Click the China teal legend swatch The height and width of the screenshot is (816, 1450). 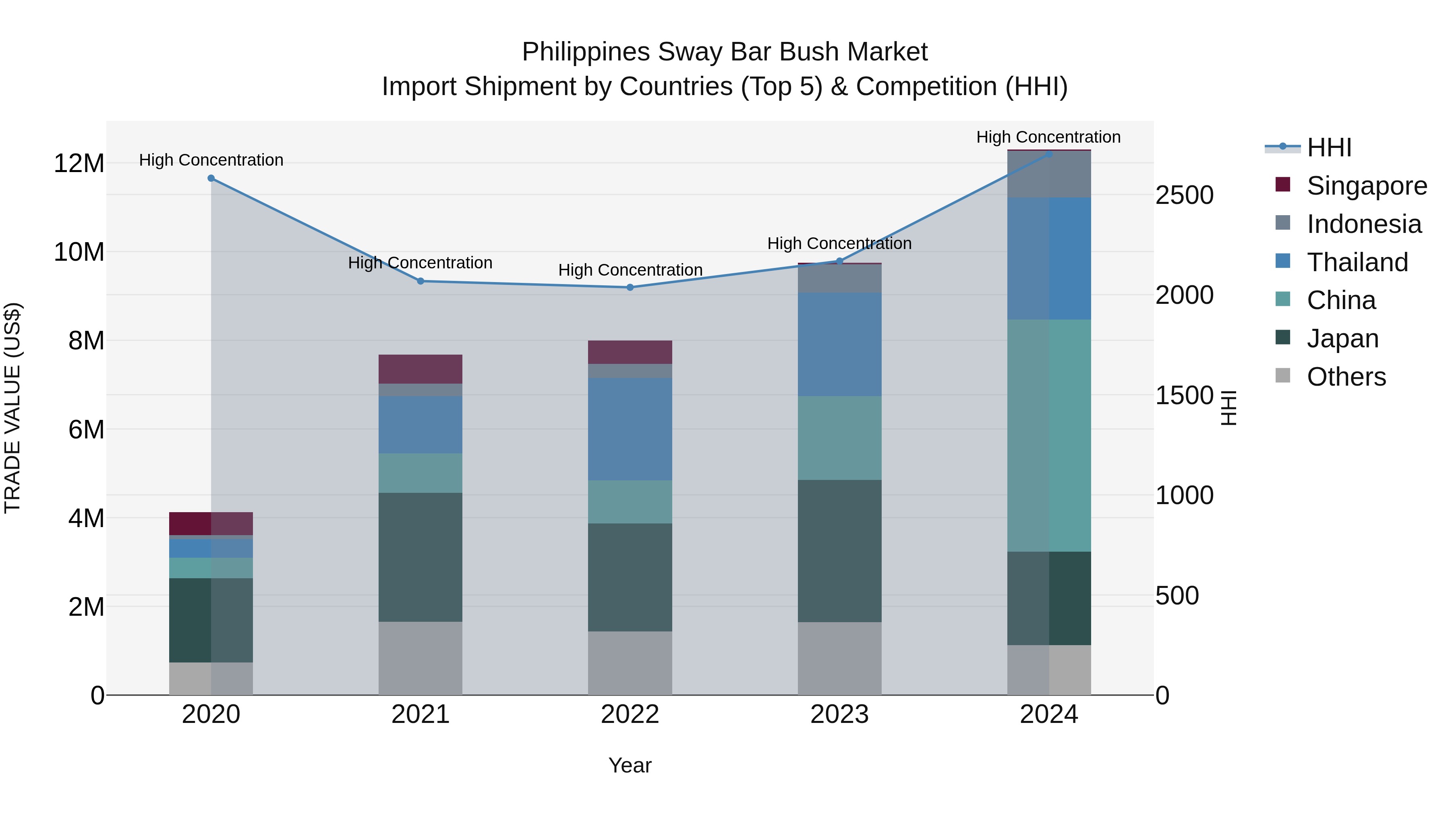pos(1283,299)
